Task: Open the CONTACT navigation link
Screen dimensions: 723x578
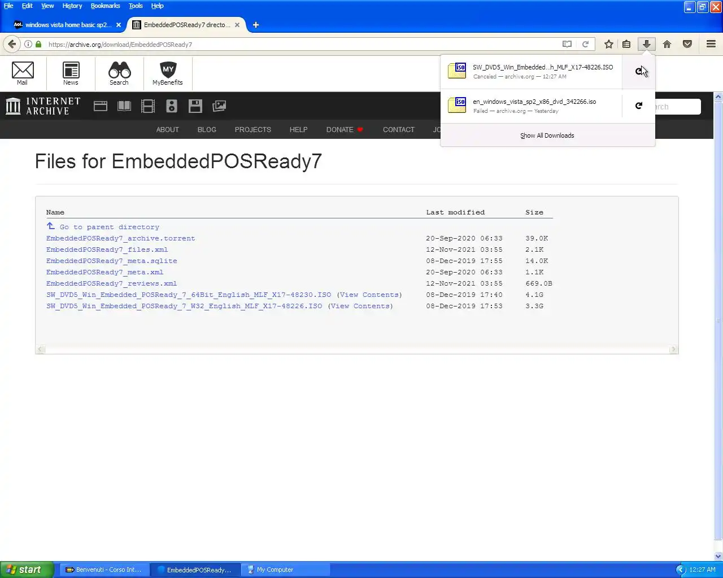Action: point(399,129)
